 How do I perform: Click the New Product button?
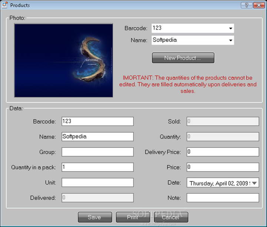point(183,58)
